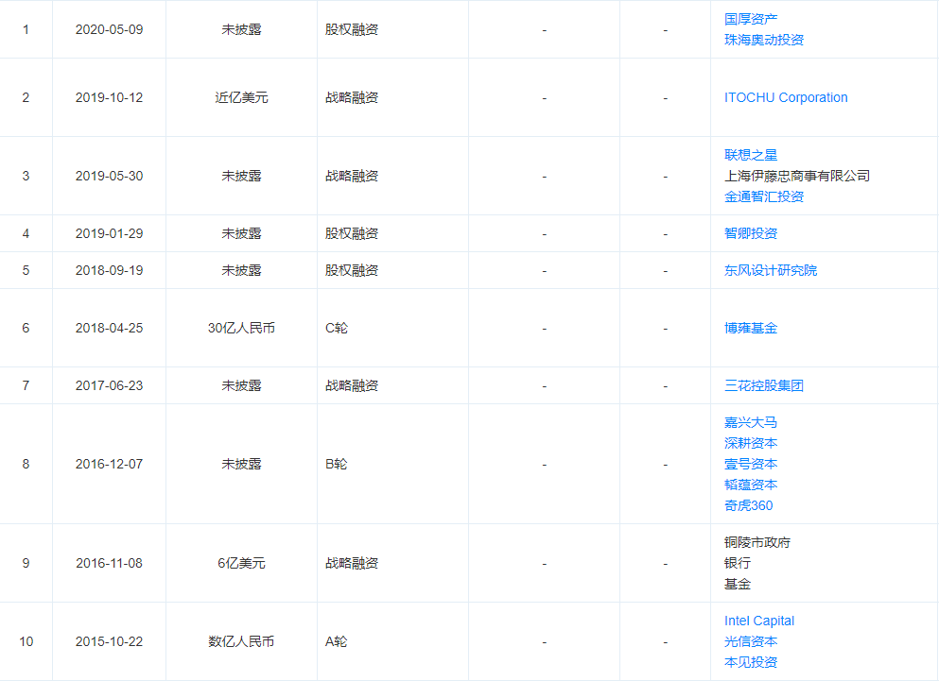This screenshot has width=939, height=681.
Task: Open investor link 博雍基金
Action: pyautogui.click(x=751, y=328)
